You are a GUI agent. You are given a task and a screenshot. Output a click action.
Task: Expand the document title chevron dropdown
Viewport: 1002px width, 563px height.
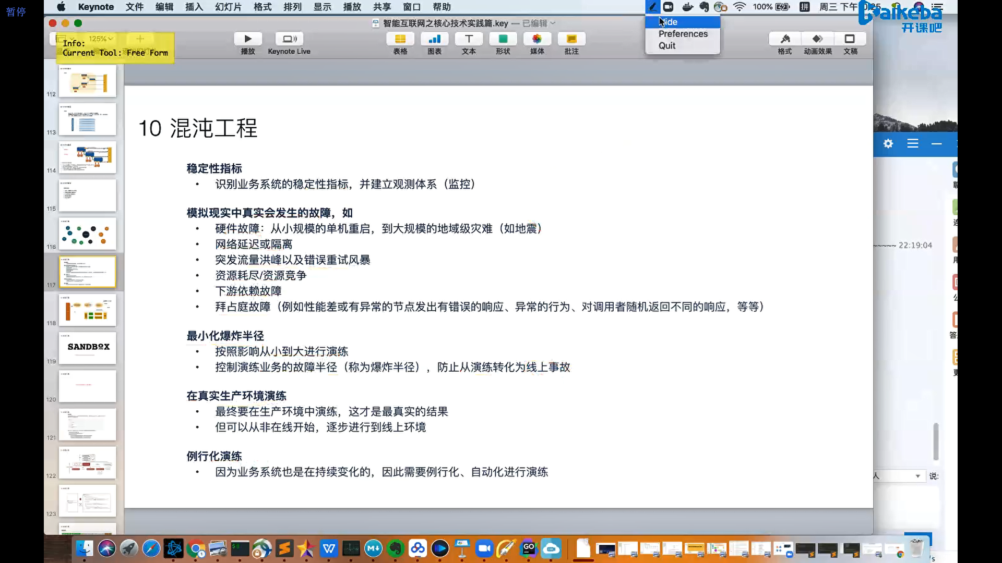tap(553, 23)
